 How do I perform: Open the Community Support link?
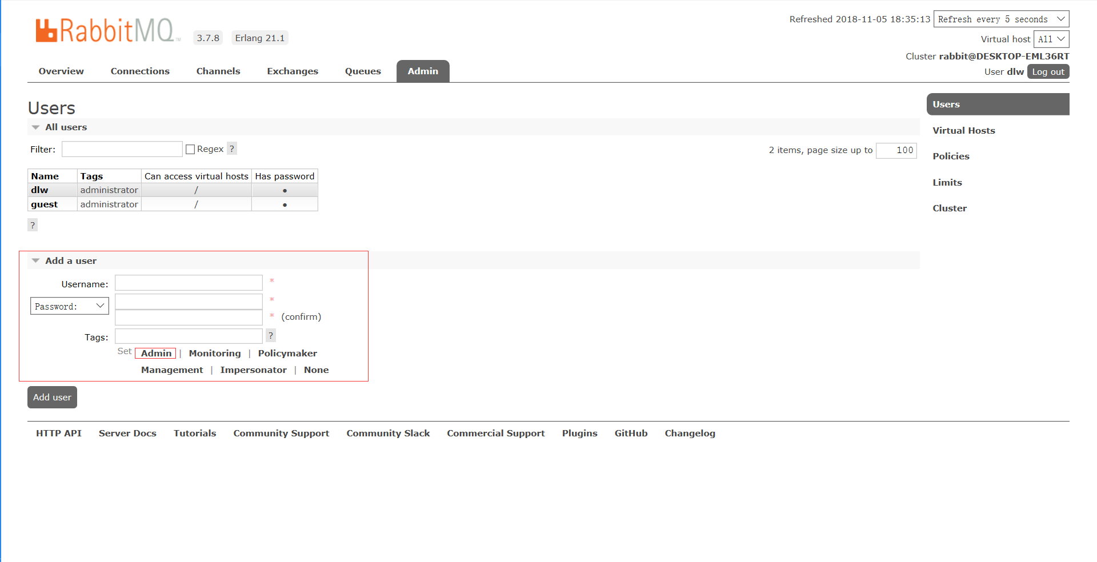coord(281,433)
